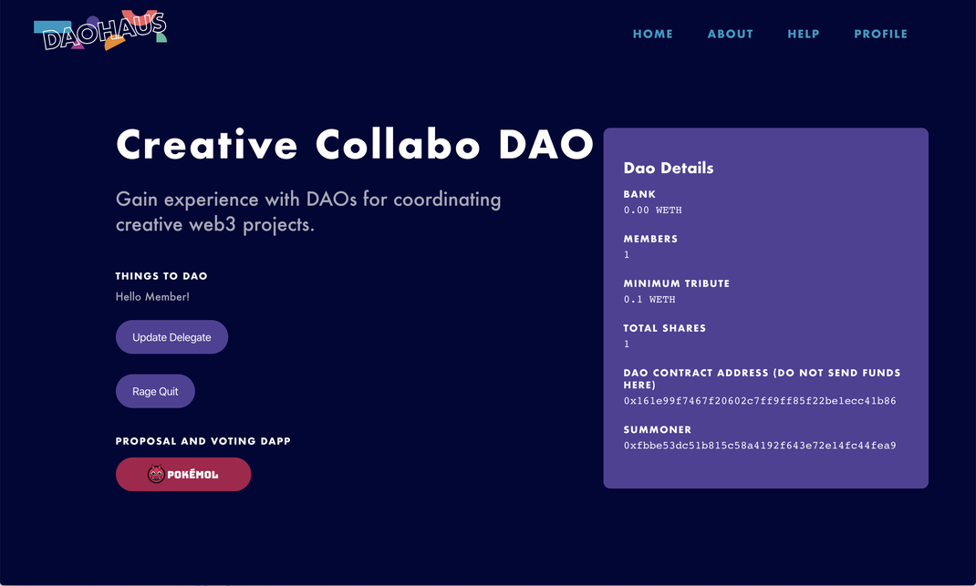The height and width of the screenshot is (586, 976).
Task: Open the Help menu item
Action: 803,35
